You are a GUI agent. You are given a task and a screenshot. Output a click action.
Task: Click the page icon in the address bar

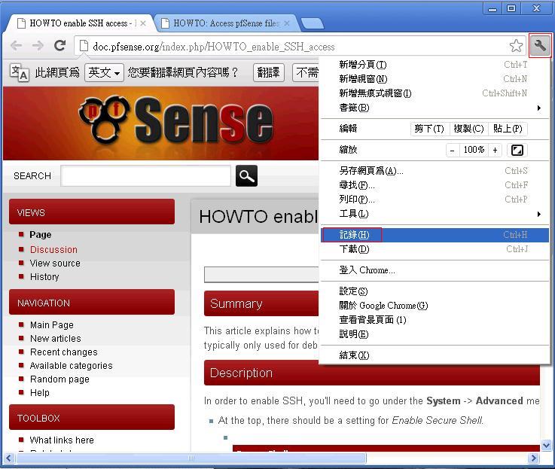pos(84,46)
